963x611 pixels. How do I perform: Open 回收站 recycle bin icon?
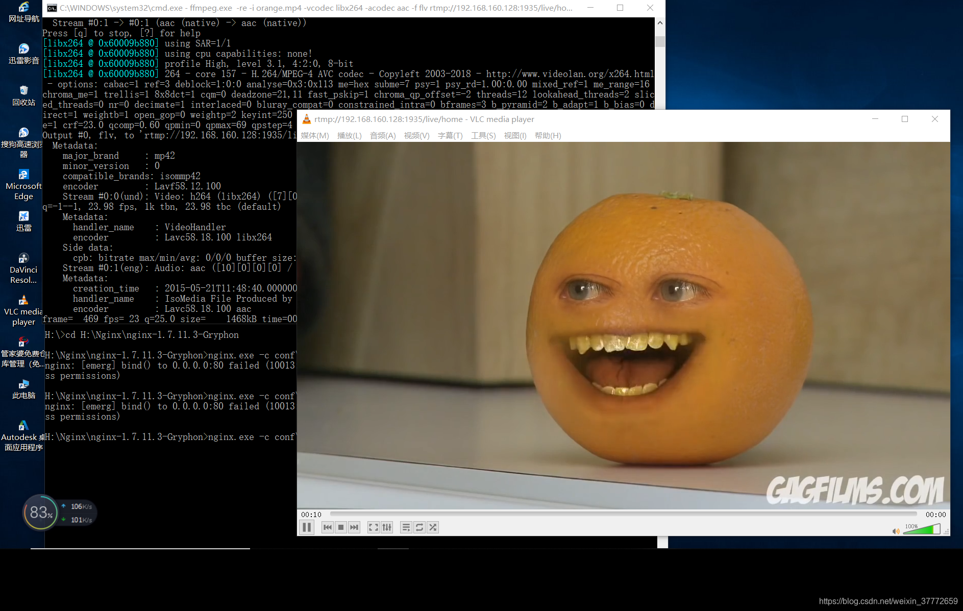[x=23, y=96]
